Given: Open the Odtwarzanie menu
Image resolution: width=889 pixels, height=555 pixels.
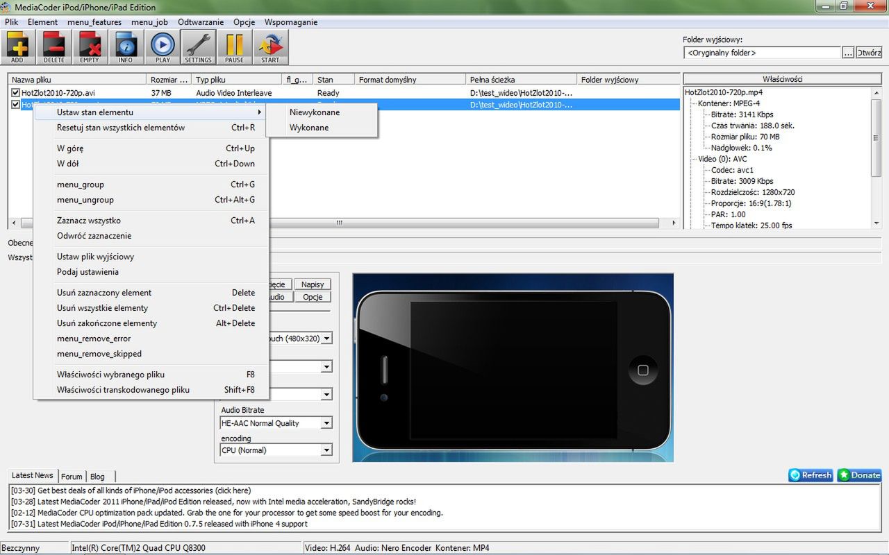Looking at the screenshot, I should click(201, 22).
